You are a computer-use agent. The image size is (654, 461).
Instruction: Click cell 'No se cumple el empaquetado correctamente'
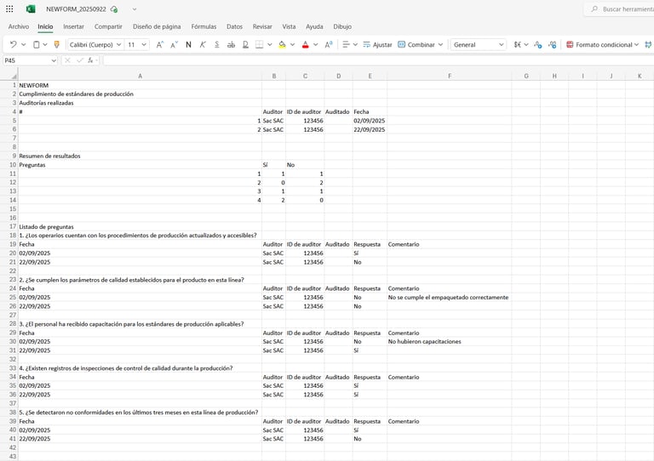[x=448, y=298]
